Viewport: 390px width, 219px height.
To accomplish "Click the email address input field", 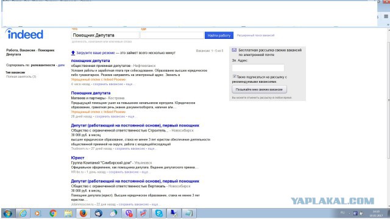I will (x=258, y=68).
